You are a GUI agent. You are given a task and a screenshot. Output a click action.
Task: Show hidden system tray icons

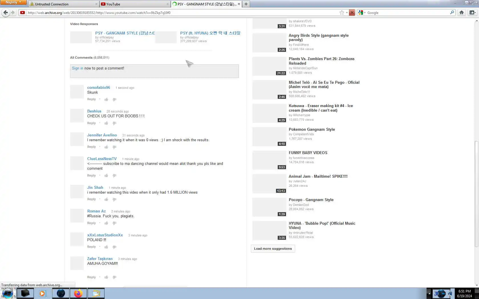pyautogui.click(x=429, y=293)
